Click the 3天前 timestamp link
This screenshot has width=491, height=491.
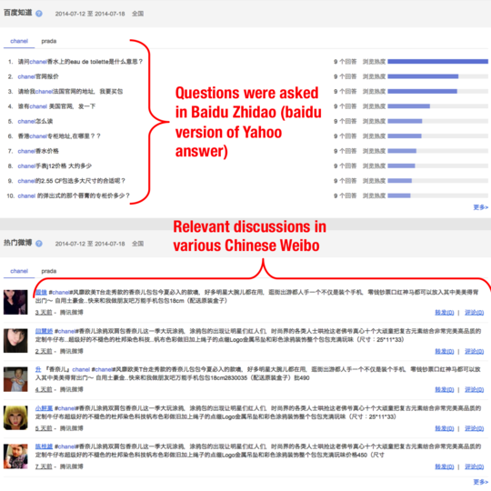coord(44,312)
